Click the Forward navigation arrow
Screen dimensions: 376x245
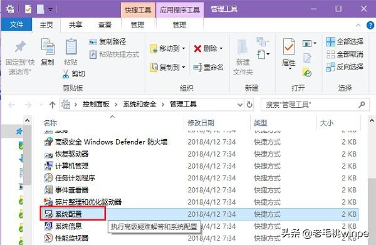[x=28, y=105]
